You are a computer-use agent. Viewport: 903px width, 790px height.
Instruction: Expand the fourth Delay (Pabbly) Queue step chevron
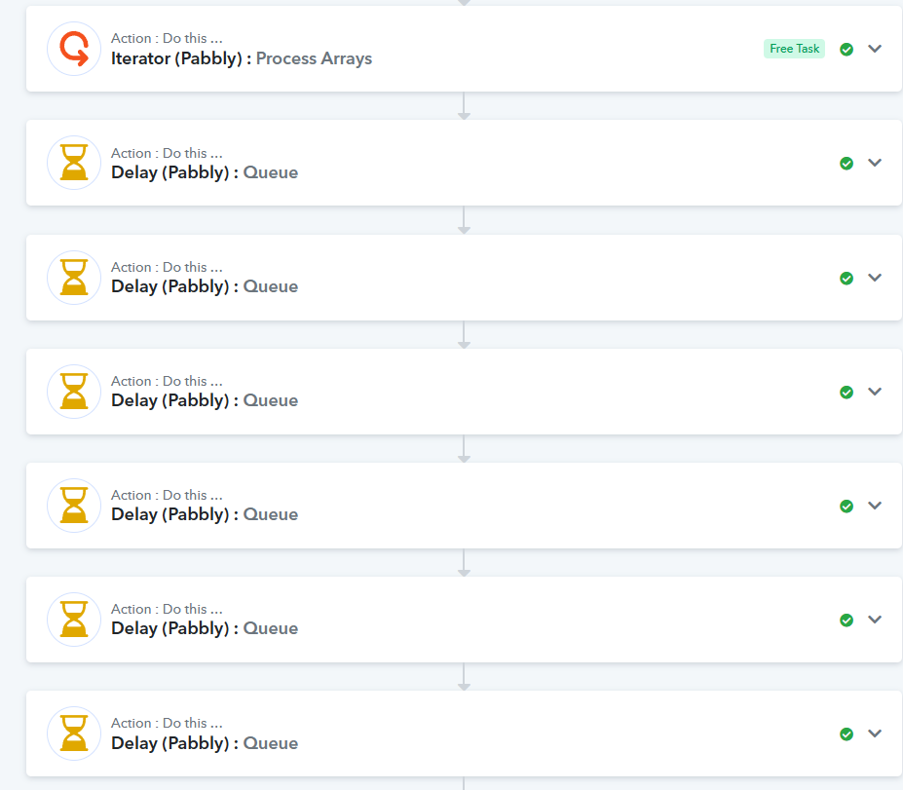(875, 506)
